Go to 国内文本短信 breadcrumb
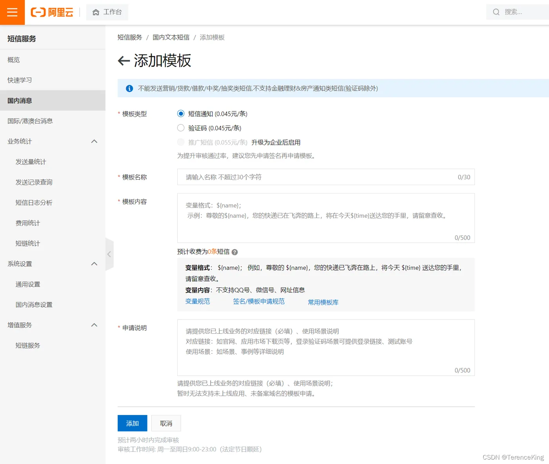 pyautogui.click(x=171, y=37)
